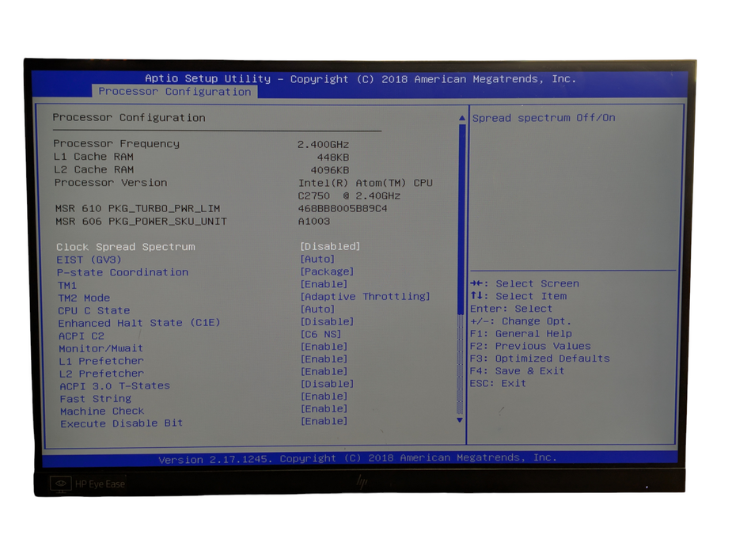The image size is (736, 554).
Task: Toggle ACPI 3.0 T-States [Disable] value
Action: click(x=327, y=384)
